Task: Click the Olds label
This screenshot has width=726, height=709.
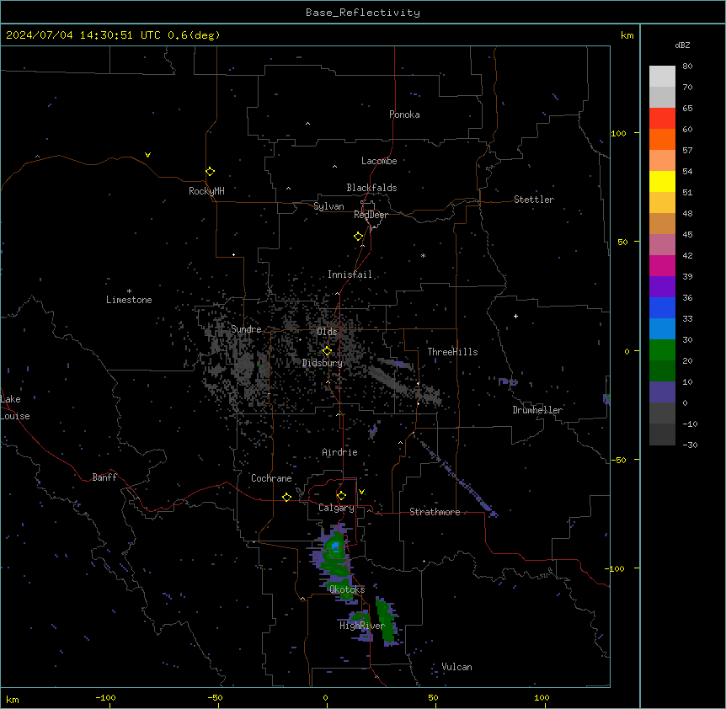Action: click(327, 332)
